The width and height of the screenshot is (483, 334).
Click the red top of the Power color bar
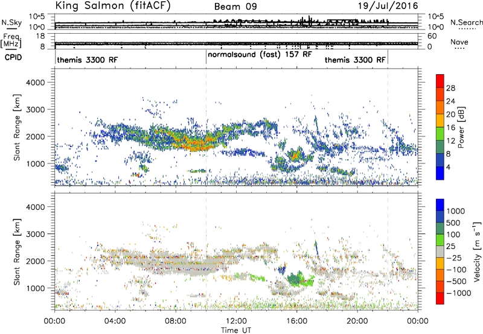tap(440, 81)
